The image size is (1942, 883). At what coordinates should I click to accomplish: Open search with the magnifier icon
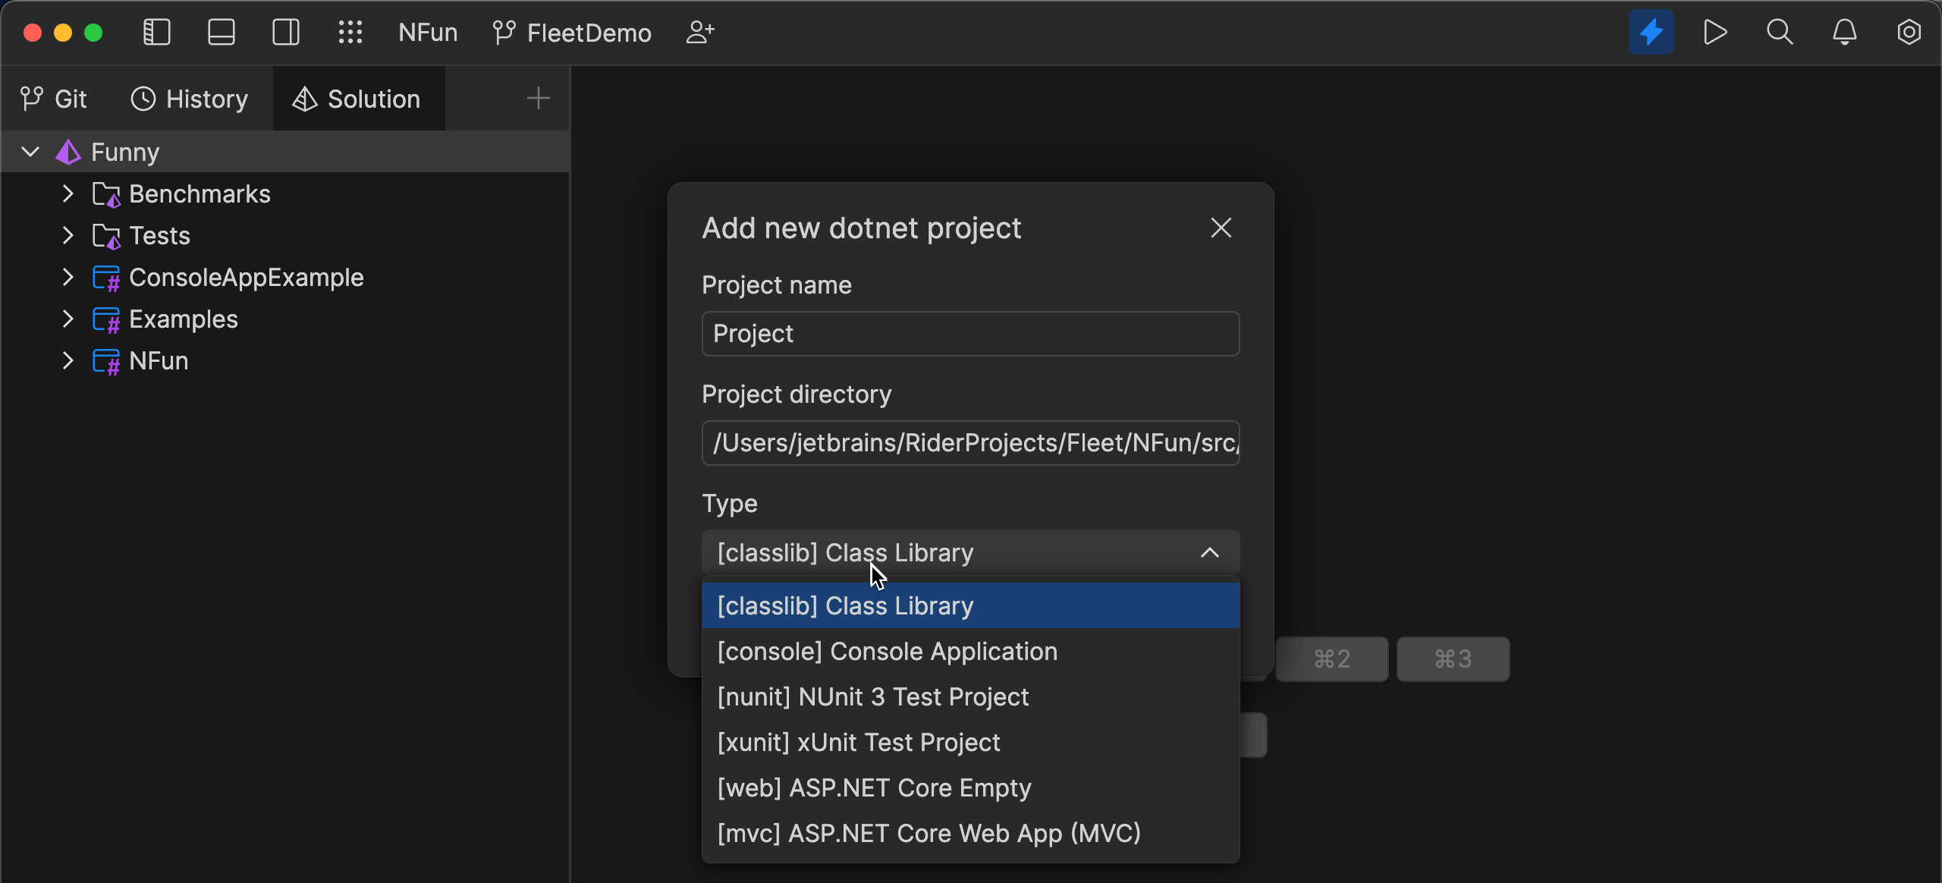click(1780, 33)
